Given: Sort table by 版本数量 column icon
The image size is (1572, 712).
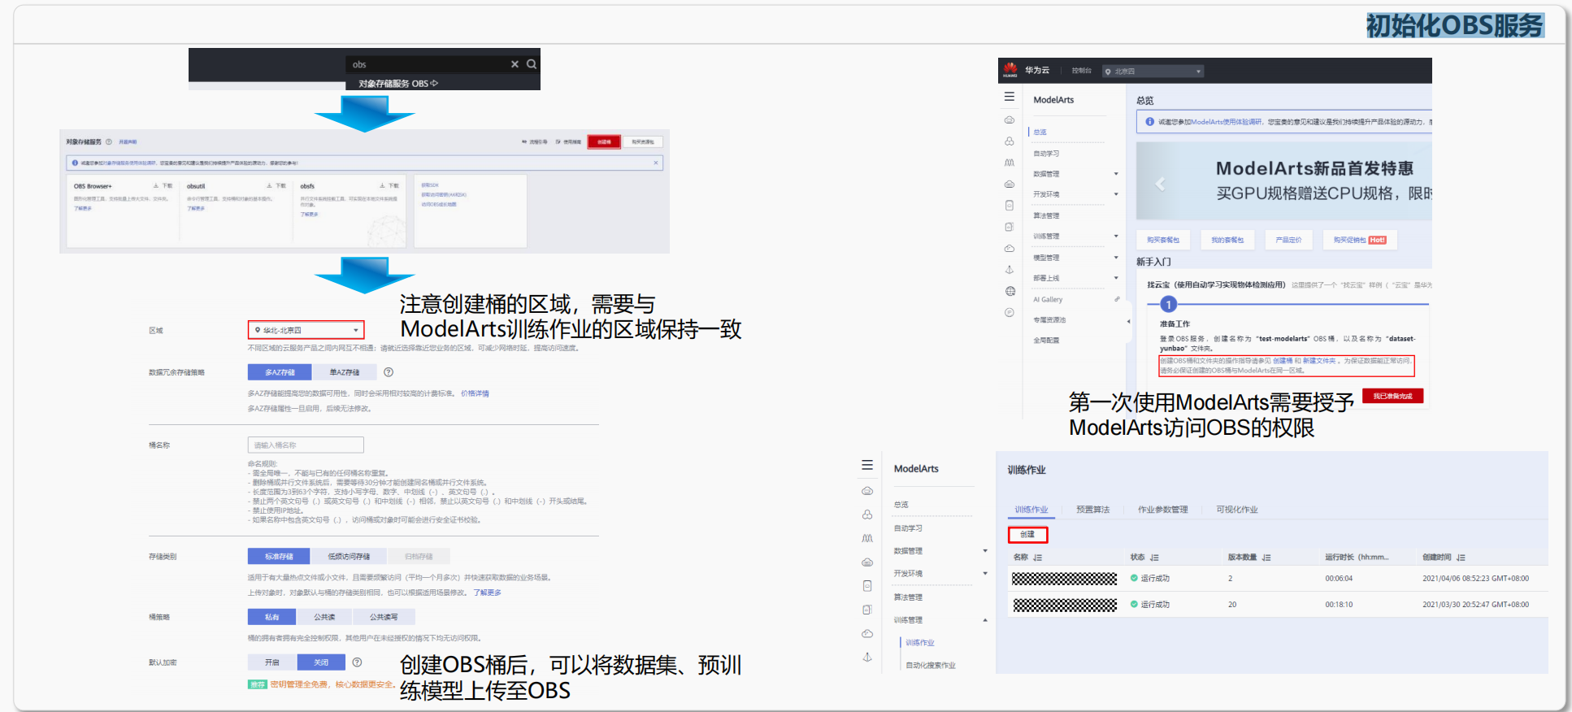Looking at the screenshot, I should [1266, 558].
